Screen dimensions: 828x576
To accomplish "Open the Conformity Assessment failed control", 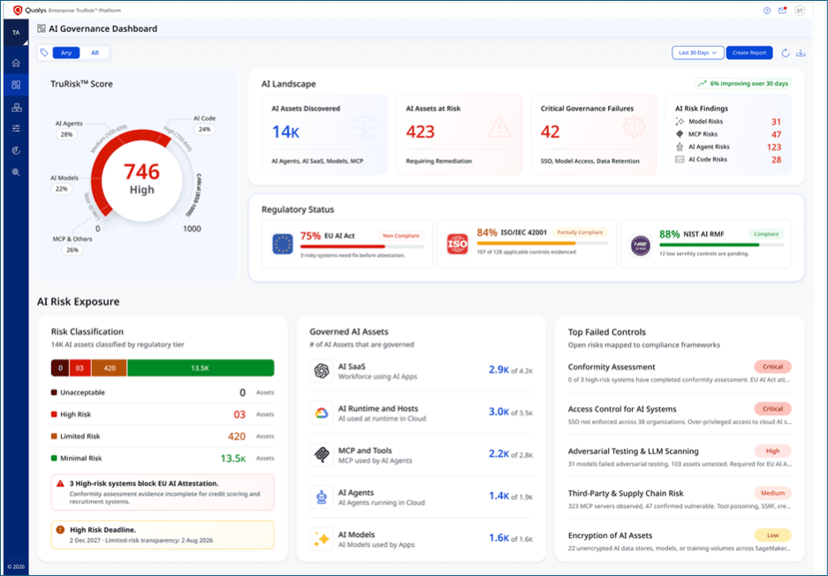I will 679,373.
